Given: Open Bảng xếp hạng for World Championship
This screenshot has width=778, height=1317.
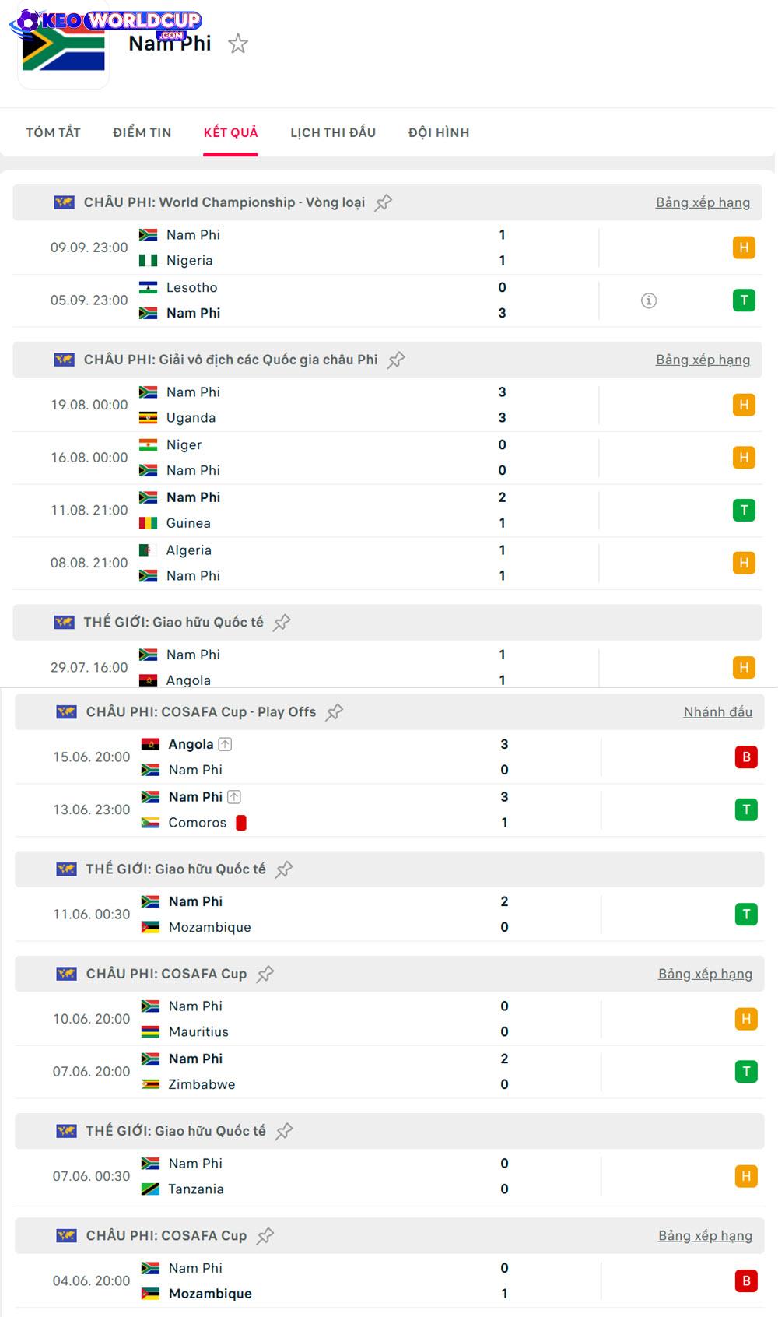Looking at the screenshot, I should 703,202.
